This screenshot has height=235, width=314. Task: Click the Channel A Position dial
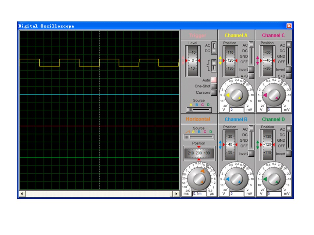coord(230,61)
